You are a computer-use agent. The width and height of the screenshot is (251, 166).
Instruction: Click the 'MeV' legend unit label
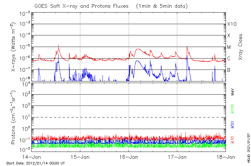click(232, 92)
